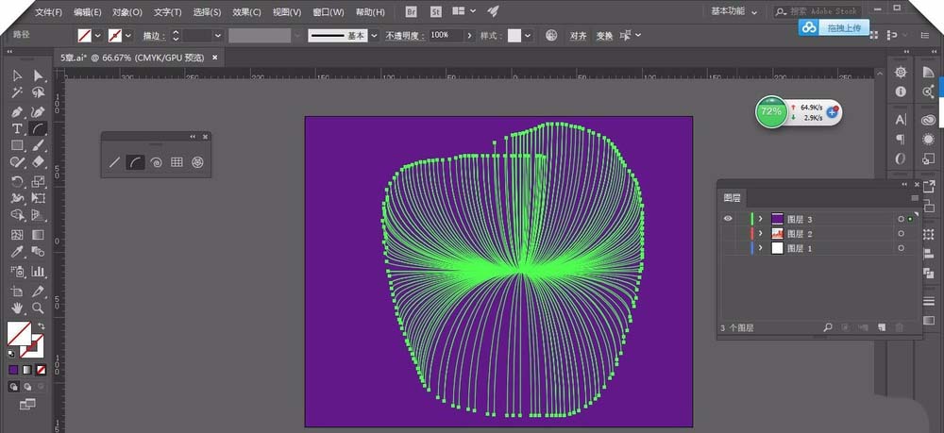Toggle visibility box for 图层 2
The width and height of the screenshot is (944, 433).
coord(728,233)
